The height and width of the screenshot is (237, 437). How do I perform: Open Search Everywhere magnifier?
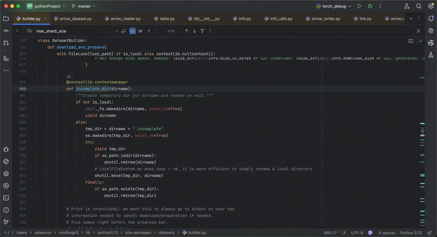tap(419, 6)
